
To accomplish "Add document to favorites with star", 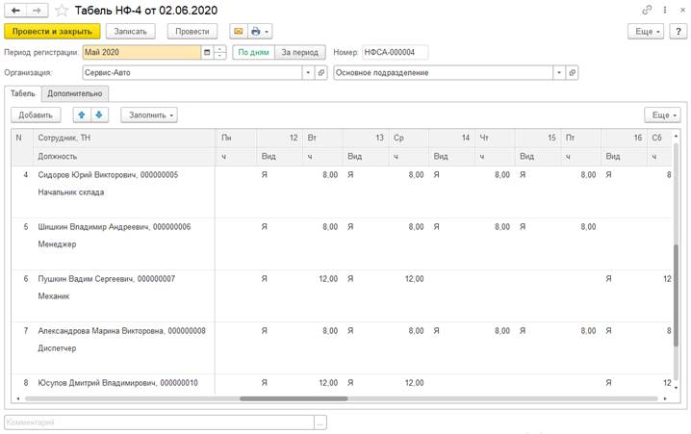I will [62, 10].
